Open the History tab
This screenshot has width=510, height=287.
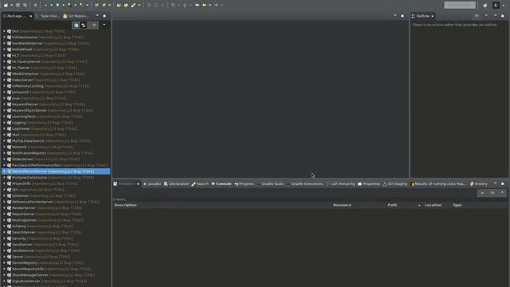[479, 184]
